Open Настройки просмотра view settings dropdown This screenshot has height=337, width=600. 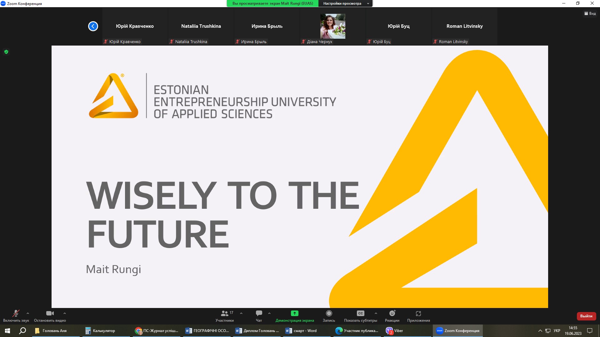(346, 3)
